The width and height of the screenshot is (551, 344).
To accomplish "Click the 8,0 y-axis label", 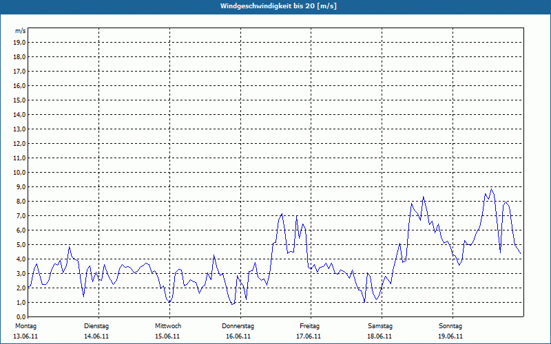I will (x=21, y=201).
